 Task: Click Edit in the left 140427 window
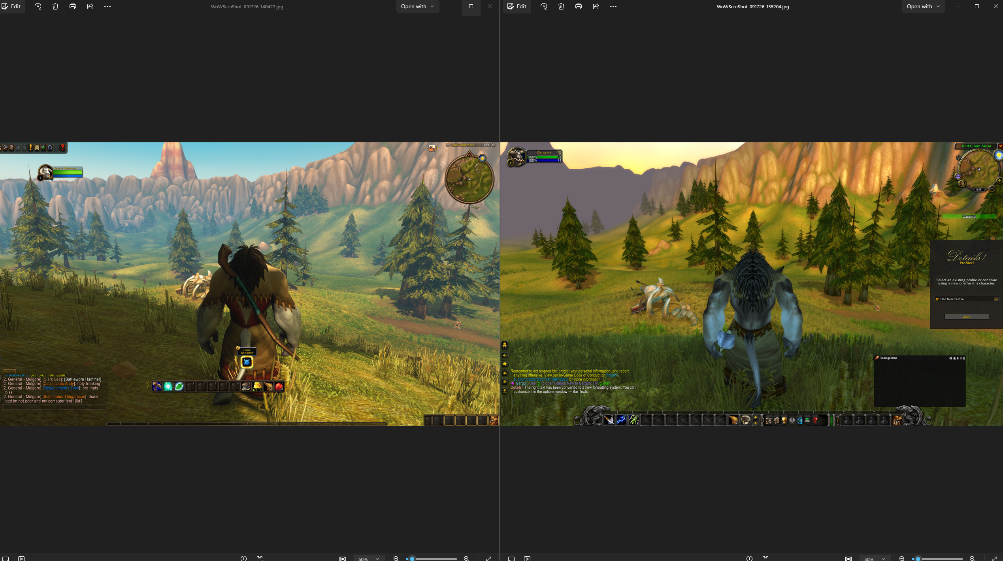(x=12, y=6)
